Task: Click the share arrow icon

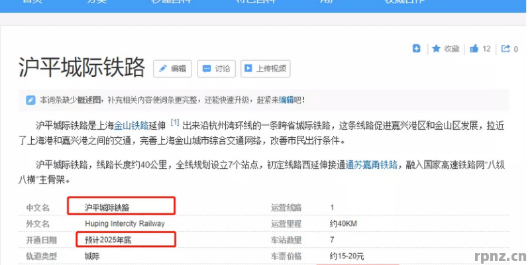Action: click(505, 48)
